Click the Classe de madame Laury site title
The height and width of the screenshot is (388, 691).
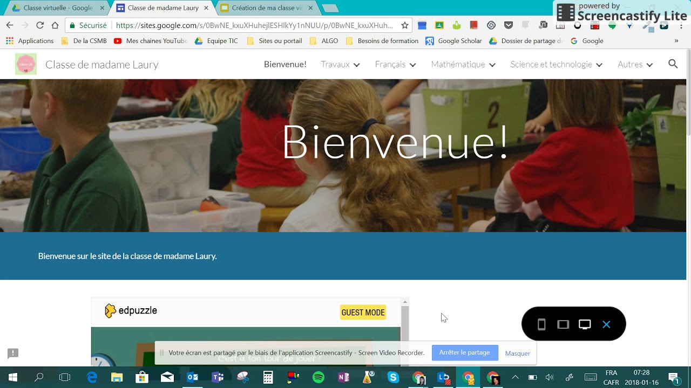102,65
